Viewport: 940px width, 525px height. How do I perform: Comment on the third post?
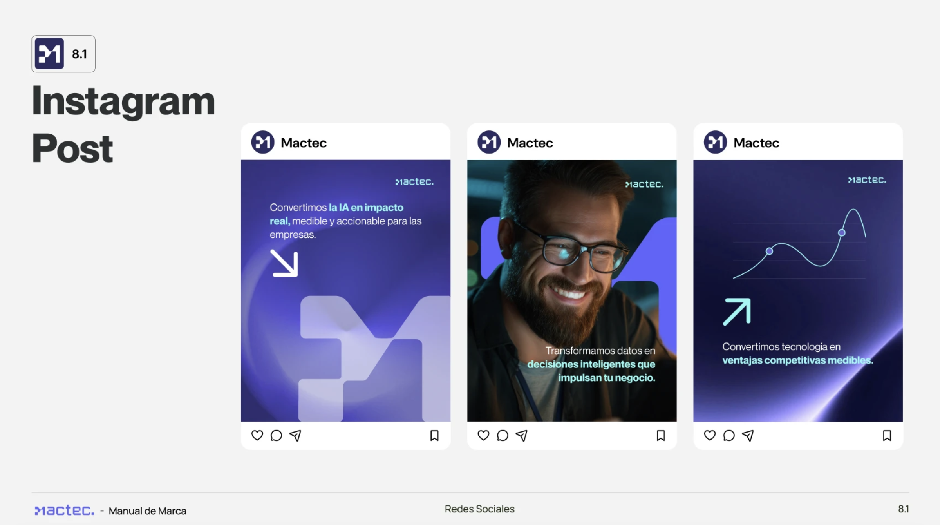729,435
